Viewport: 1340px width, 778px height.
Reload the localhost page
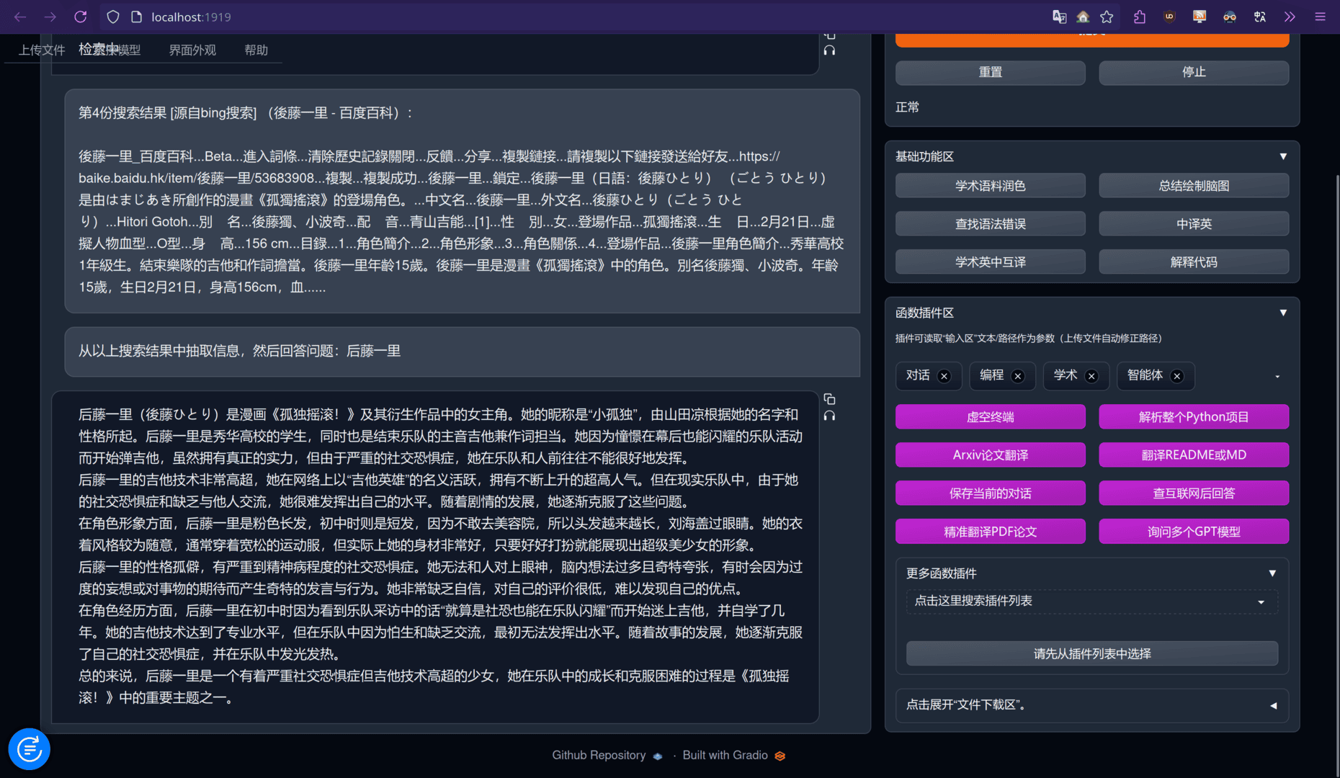click(81, 17)
